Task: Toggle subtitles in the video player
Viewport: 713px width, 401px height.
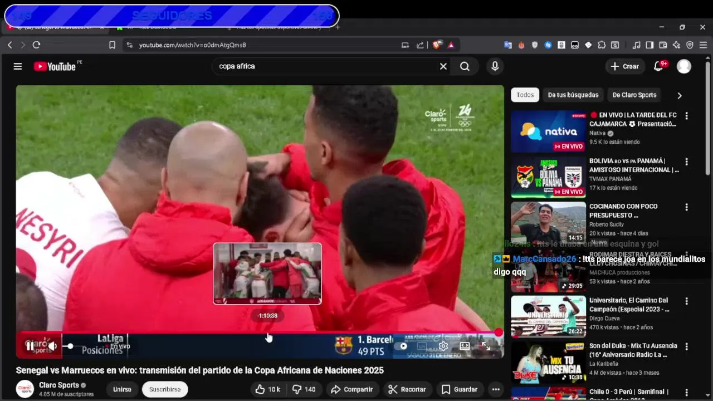Action: [x=422, y=346]
